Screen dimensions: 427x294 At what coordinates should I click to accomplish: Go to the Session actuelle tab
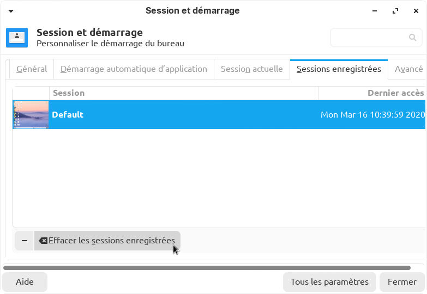(251, 69)
